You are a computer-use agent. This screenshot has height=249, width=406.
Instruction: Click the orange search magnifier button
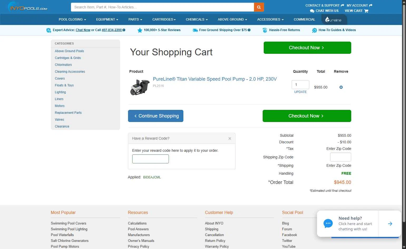tap(259, 7)
